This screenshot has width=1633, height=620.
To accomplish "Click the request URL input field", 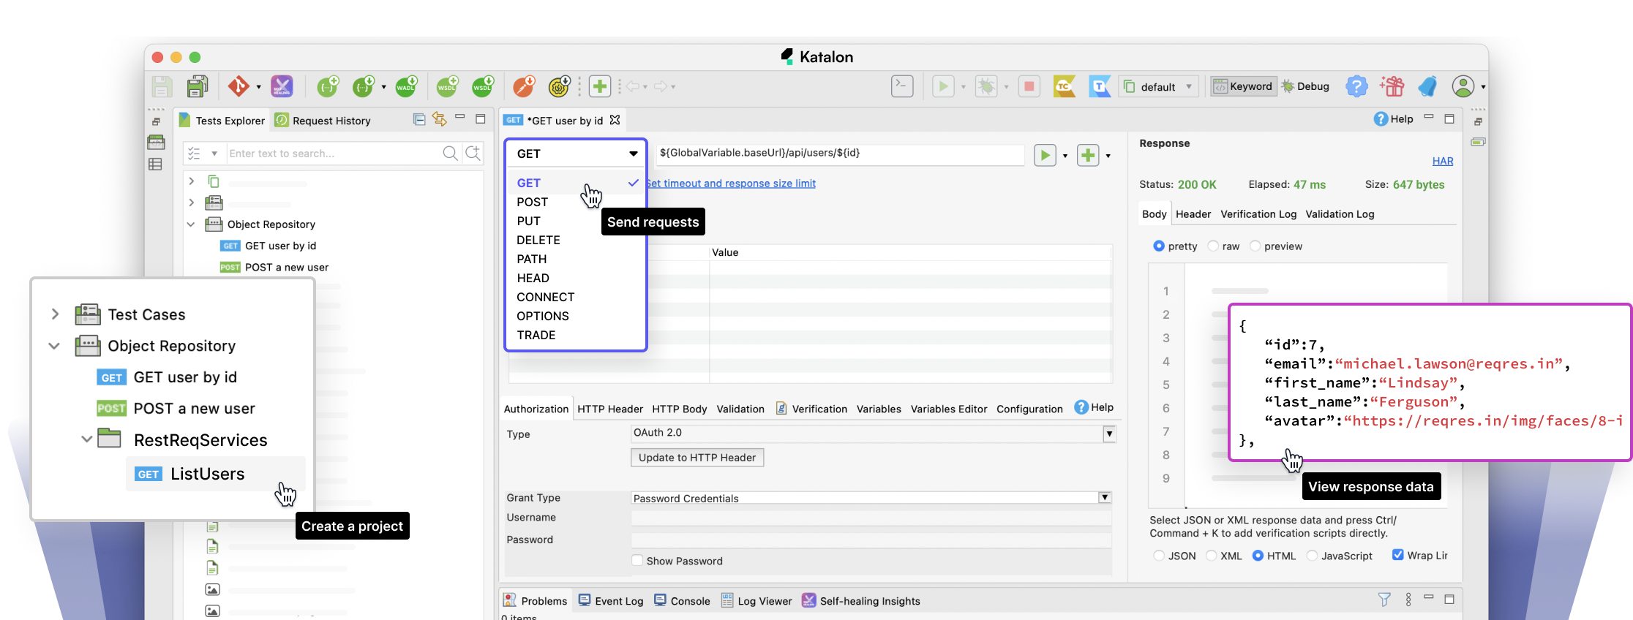I will [839, 153].
